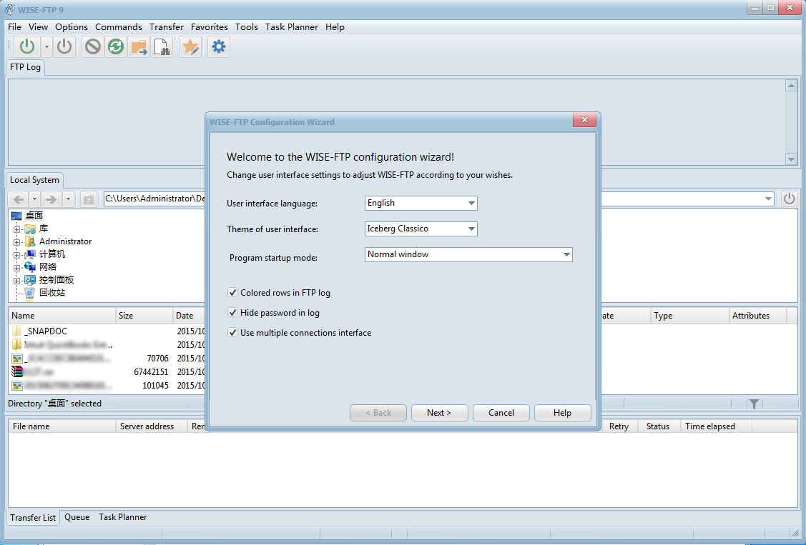Open the Forward history dropdown arrow
Image resolution: width=806 pixels, height=545 pixels.
[68, 199]
